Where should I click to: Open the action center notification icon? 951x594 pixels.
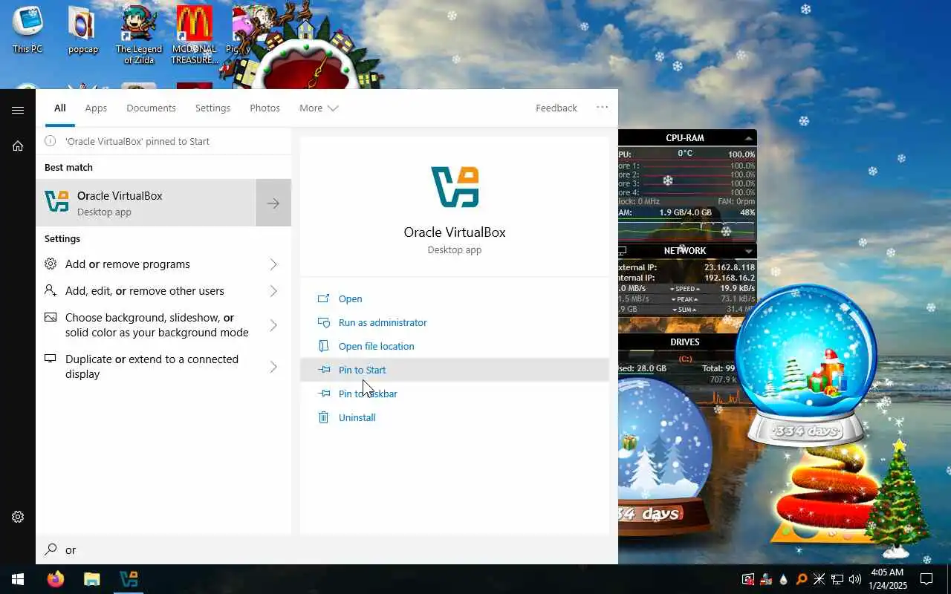tap(926, 579)
